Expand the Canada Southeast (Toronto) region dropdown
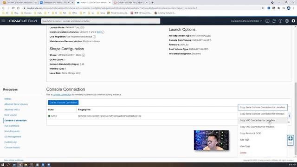297x167 pixels. [x=246, y=21]
